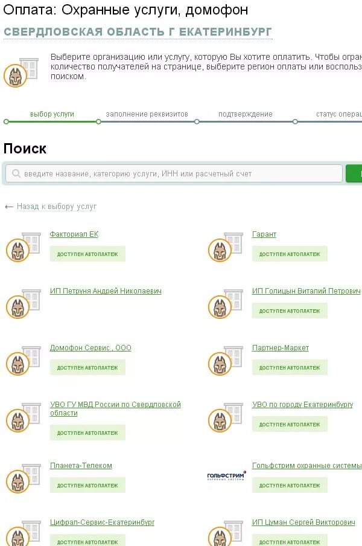
Task: Go back via Назад к выбору услуг
Action: pyautogui.click(x=57, y=207)
